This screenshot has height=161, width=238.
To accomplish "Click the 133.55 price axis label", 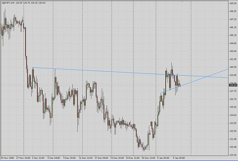I will 233,123.
